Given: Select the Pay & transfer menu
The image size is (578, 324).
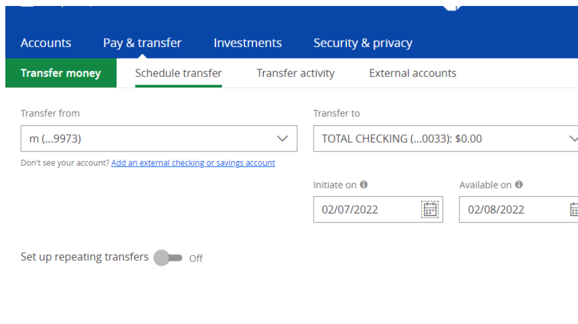Looking at the screenshot, I should click(x=142, y=43).
